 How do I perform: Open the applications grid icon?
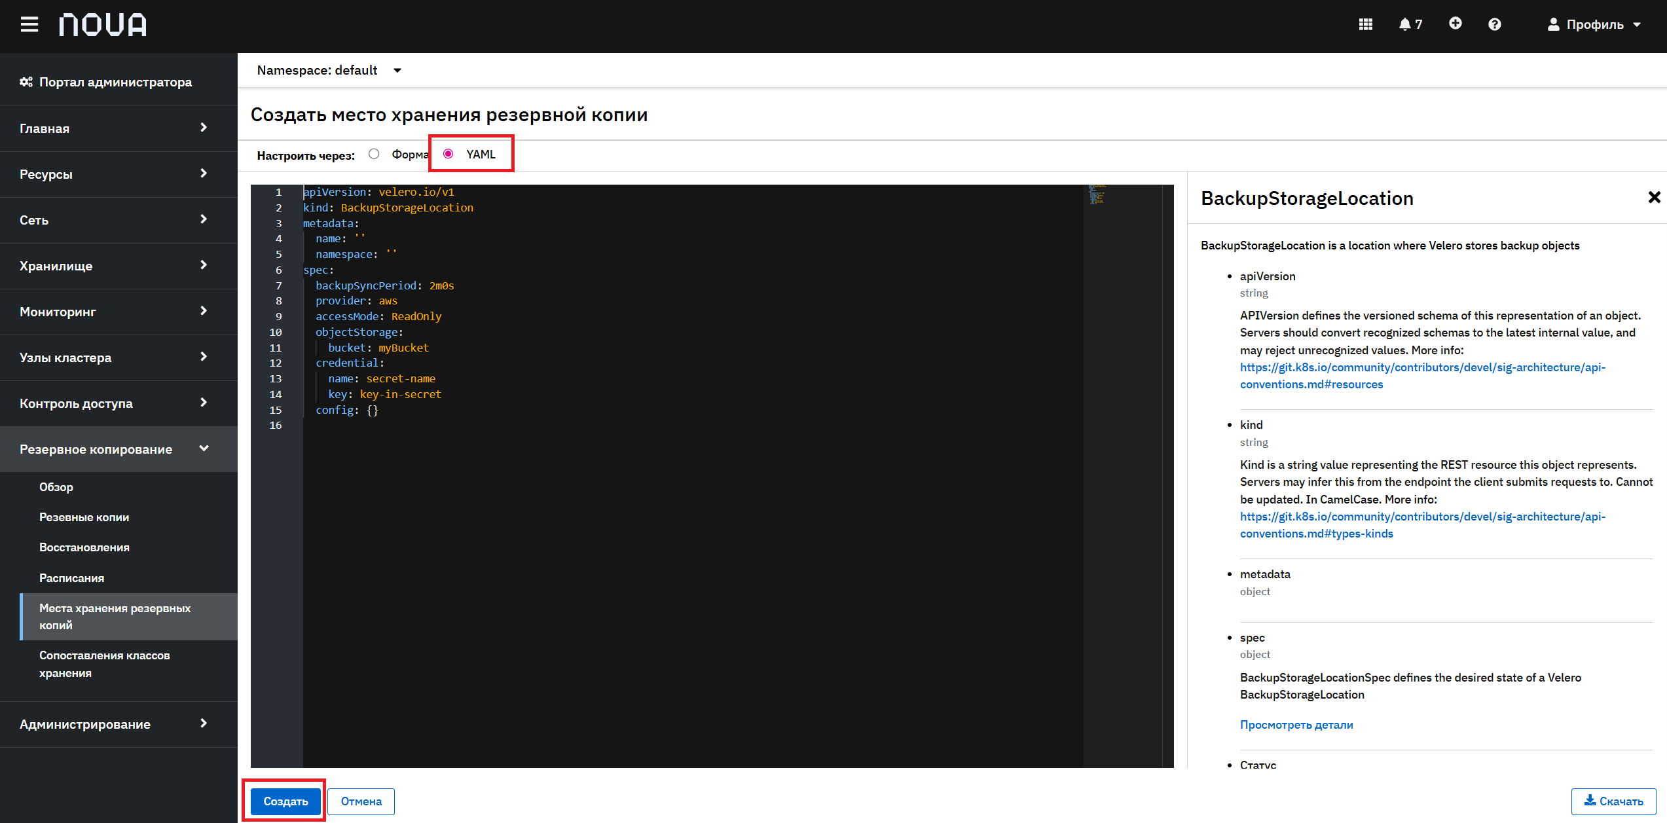1365,24
